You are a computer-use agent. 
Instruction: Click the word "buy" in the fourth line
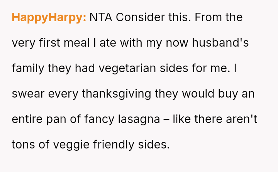(x=221, y=94)
